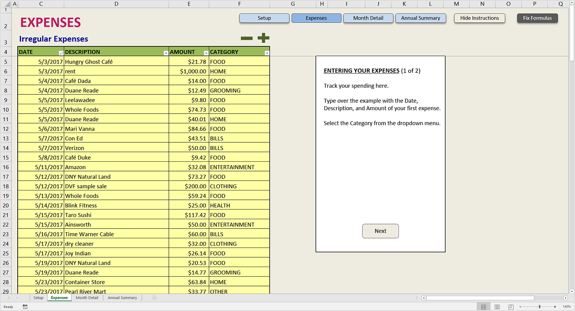Select the Leelawadee description cell
This screenshot has width=575, height=311.
116,100
